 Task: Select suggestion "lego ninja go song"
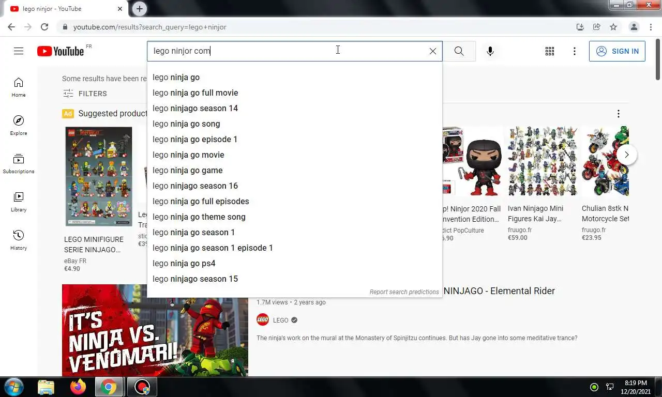294,124
